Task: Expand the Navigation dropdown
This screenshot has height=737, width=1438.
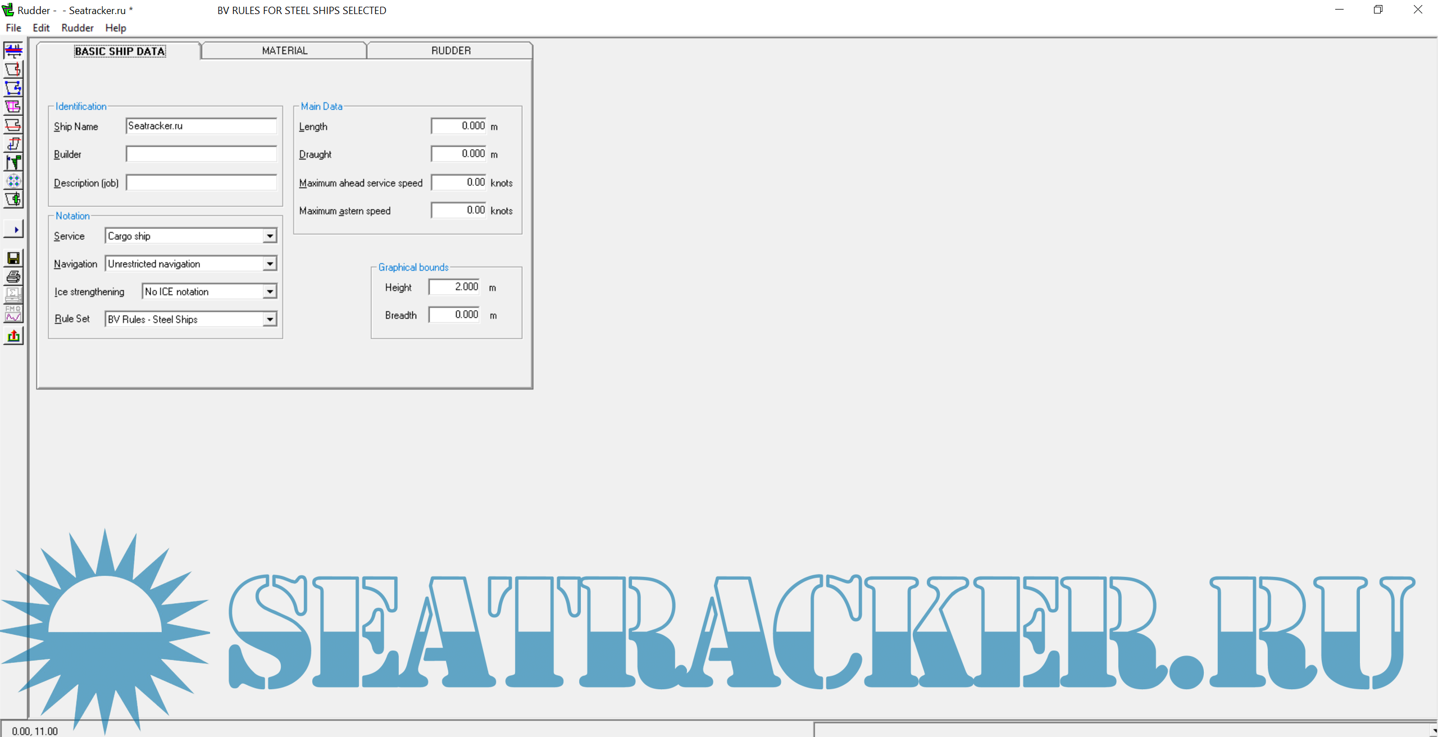Action: 270,264
